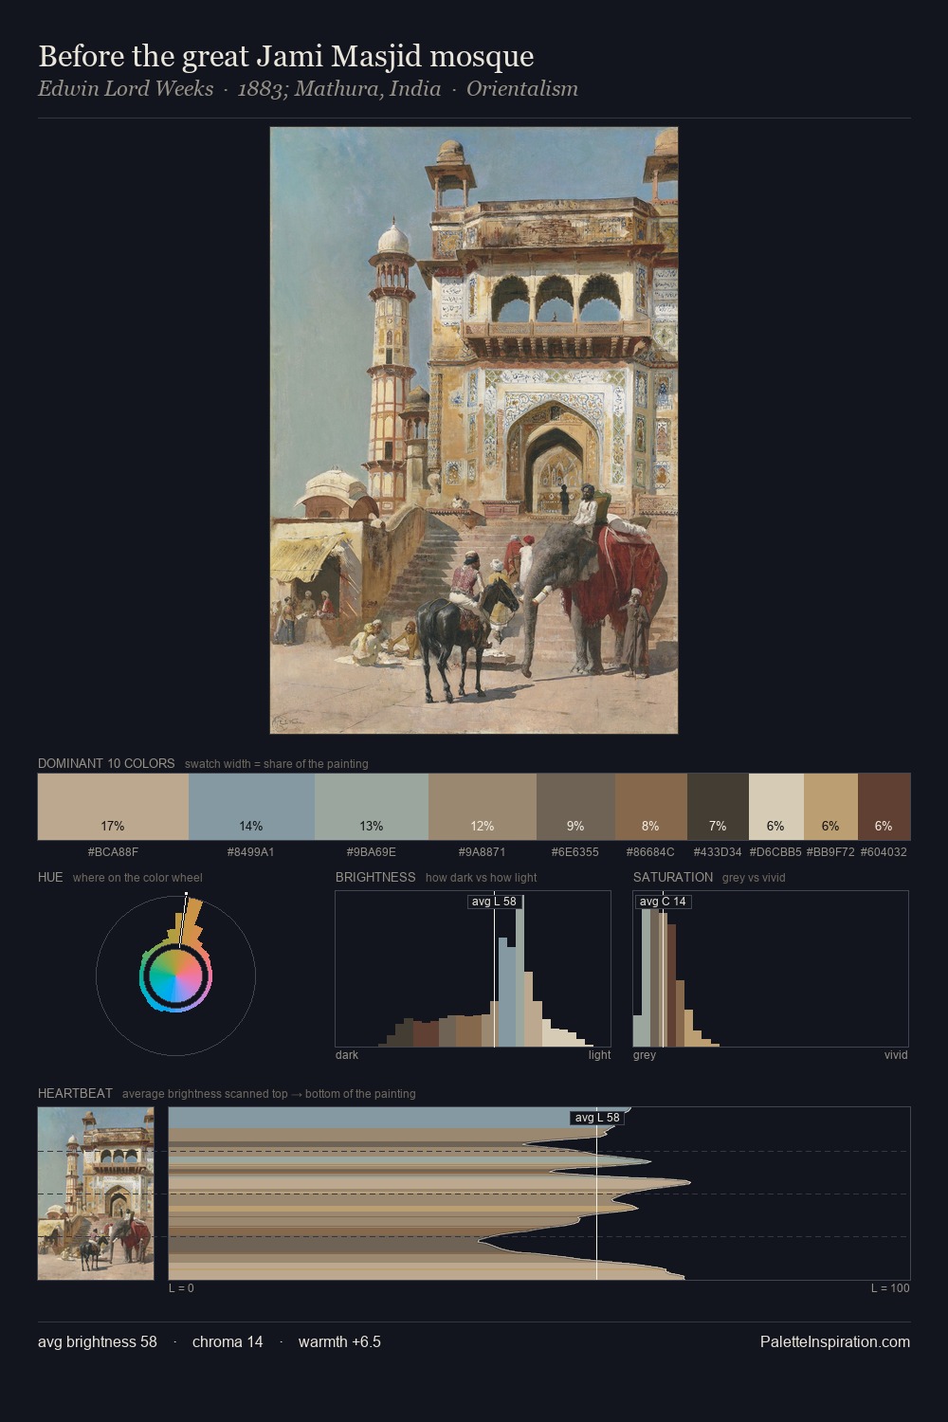Screen dimensions: 948x1422
Task: Click the footer 'chroma 14' stat
Action: tap(228, 1341)
